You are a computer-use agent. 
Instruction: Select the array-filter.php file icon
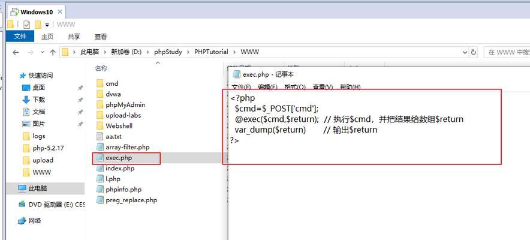[x=100, y=147]
